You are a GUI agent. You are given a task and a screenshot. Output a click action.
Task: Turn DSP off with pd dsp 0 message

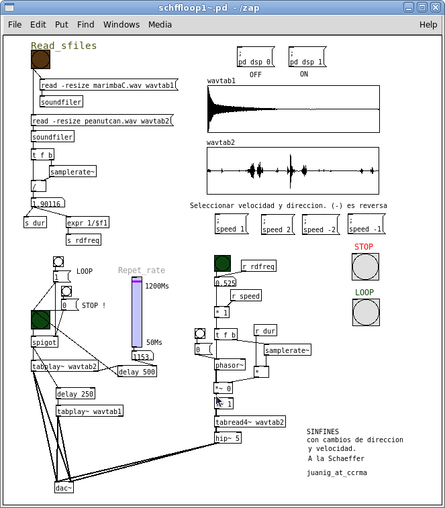click(x=256, y=57)
